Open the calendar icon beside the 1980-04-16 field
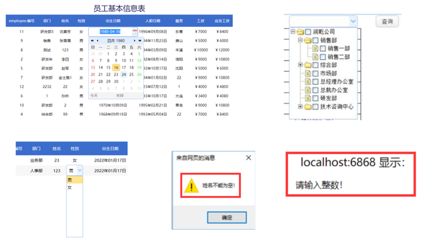 [x=135, y=32]
